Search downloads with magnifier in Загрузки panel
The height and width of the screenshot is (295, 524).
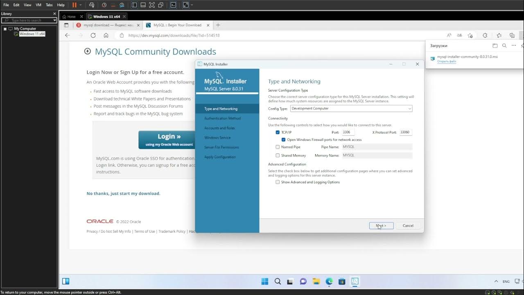(504, 45)
